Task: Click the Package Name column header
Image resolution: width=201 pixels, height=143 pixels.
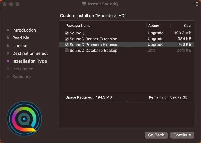Action: pyautogui.click(x=78, y=26)
